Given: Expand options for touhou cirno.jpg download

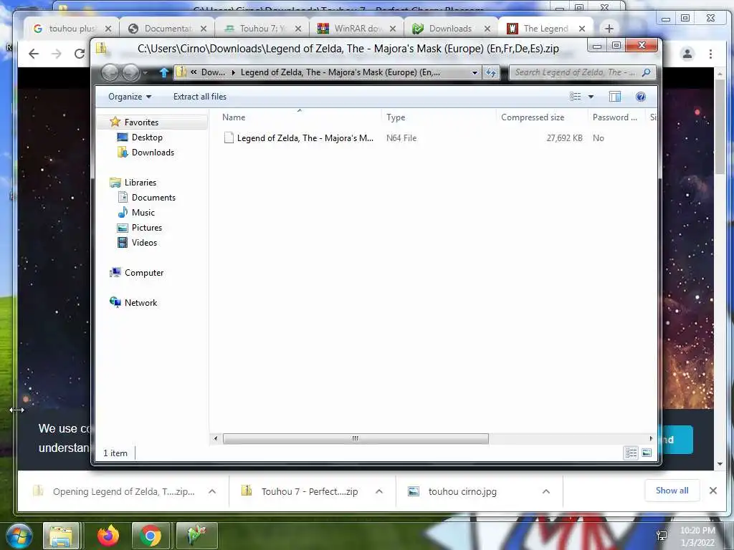Looking at the screenshot, I should coord(545,491).
